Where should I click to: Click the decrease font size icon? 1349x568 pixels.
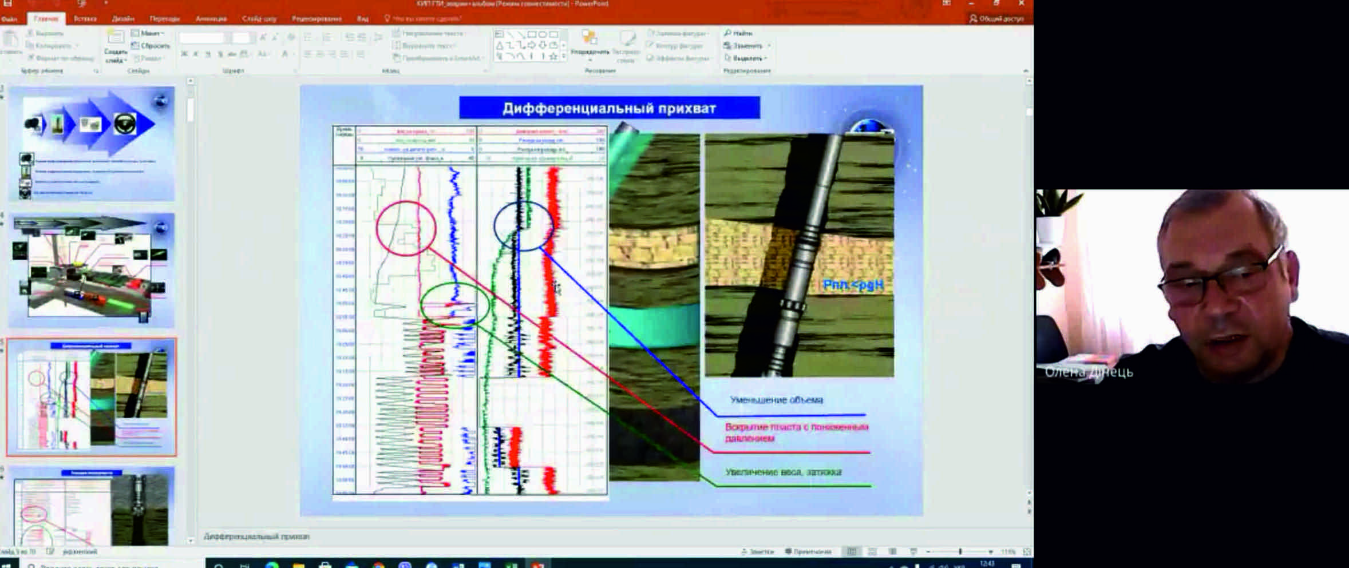276,38
